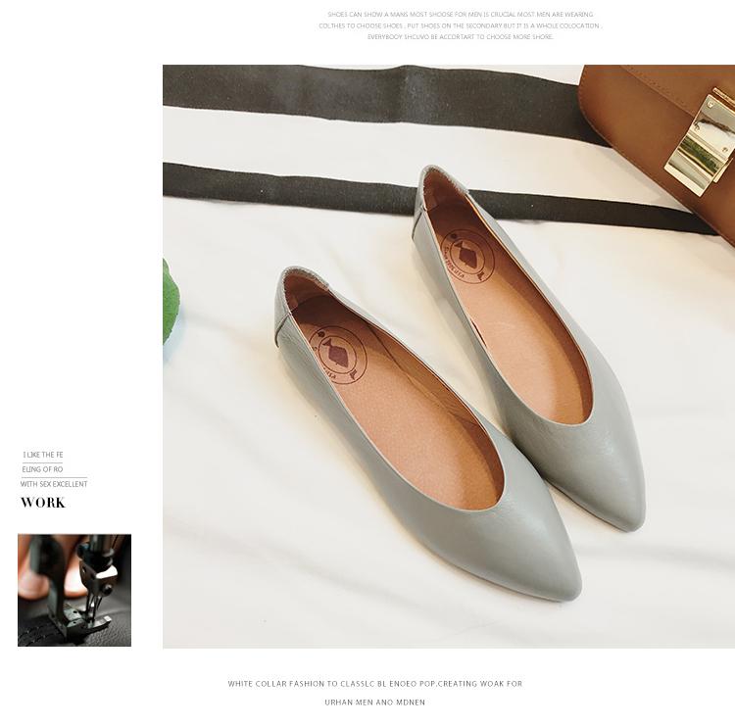Click the sewing machine thumbnail photo

point(74,590)
